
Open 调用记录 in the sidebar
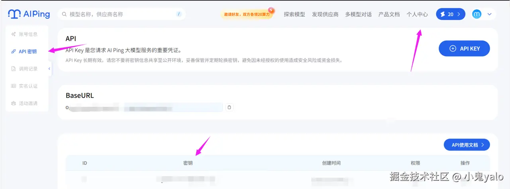click(x=25, y=69)
